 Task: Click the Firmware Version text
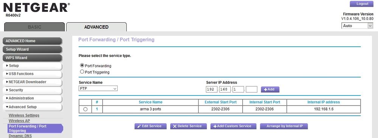coord(358,14)
